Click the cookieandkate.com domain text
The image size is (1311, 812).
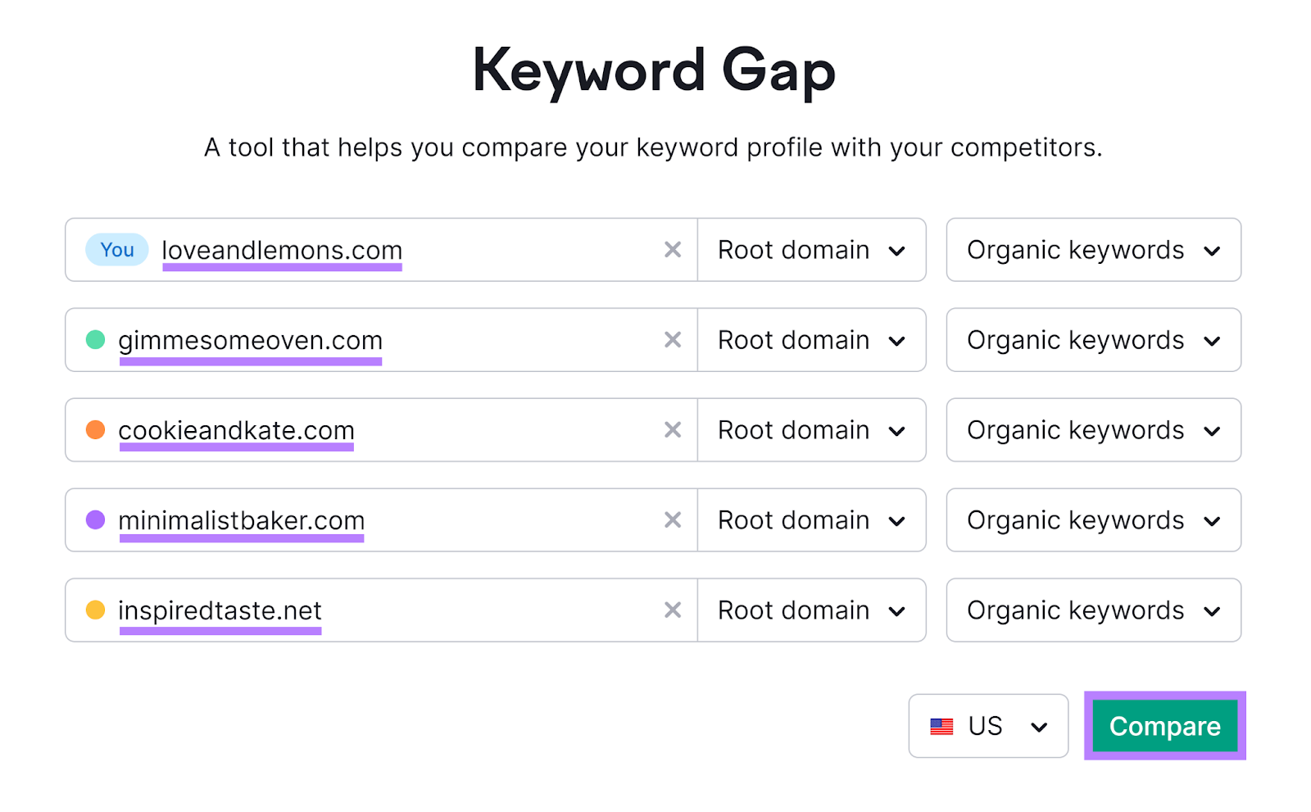[236, 430]
